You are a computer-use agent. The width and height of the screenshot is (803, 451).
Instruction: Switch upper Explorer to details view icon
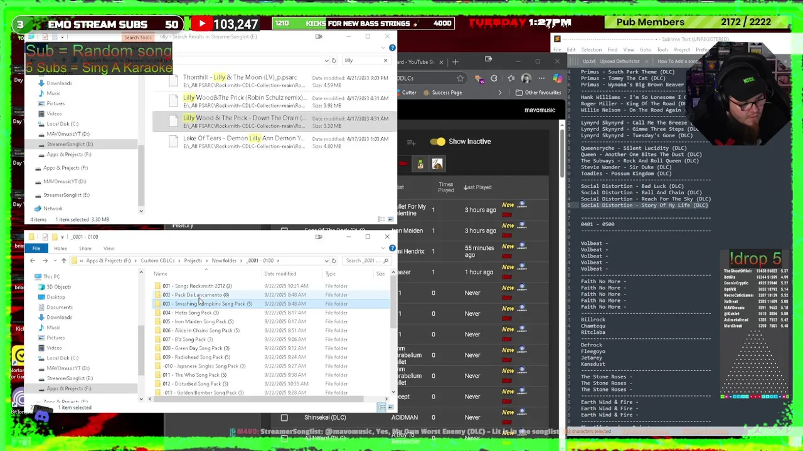(x=381, y=219)
